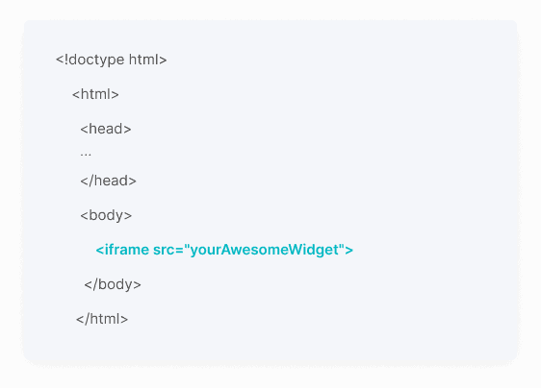Image resolution: width=541 pixels, height=388 pixels.
Task: Click the src= attribute of the iframe
Action: [168, 250]
